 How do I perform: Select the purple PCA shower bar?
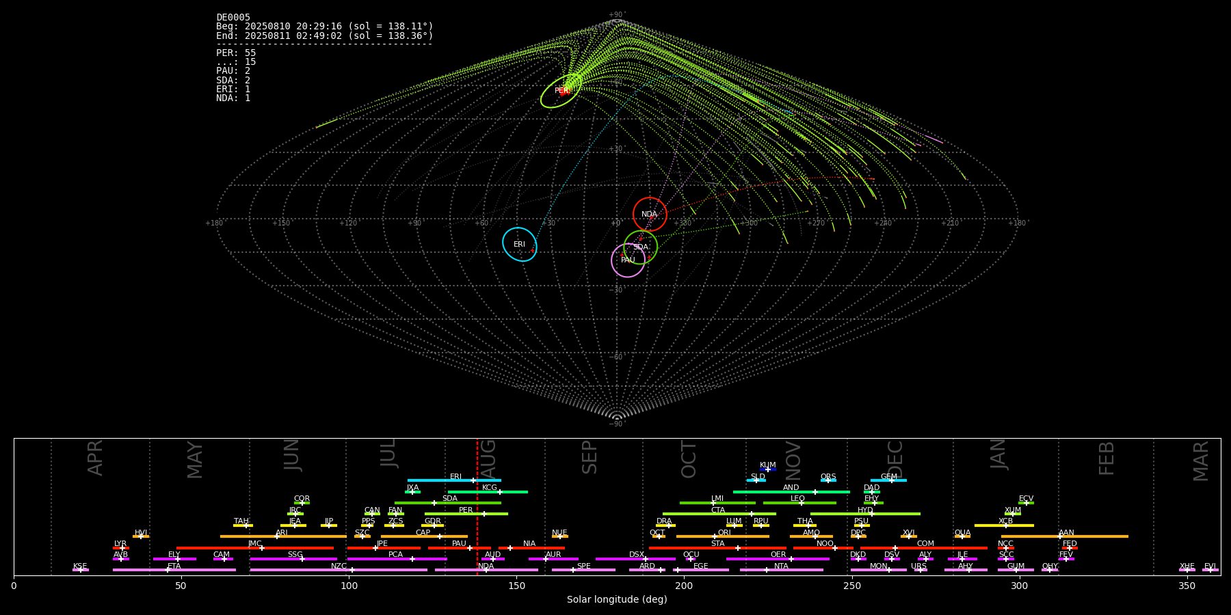coord(397,559)
